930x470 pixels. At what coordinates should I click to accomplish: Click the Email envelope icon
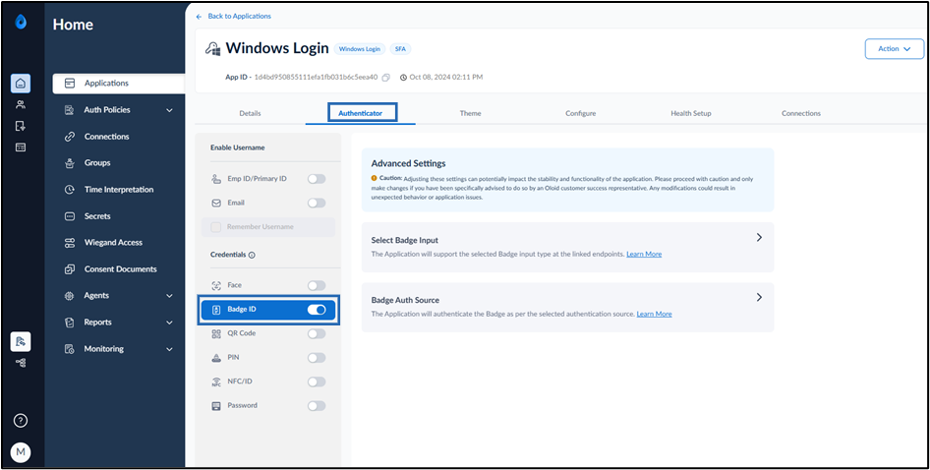[216, 203]
